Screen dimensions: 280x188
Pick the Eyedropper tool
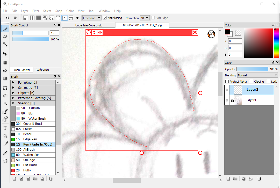click(x=5, y=153)
